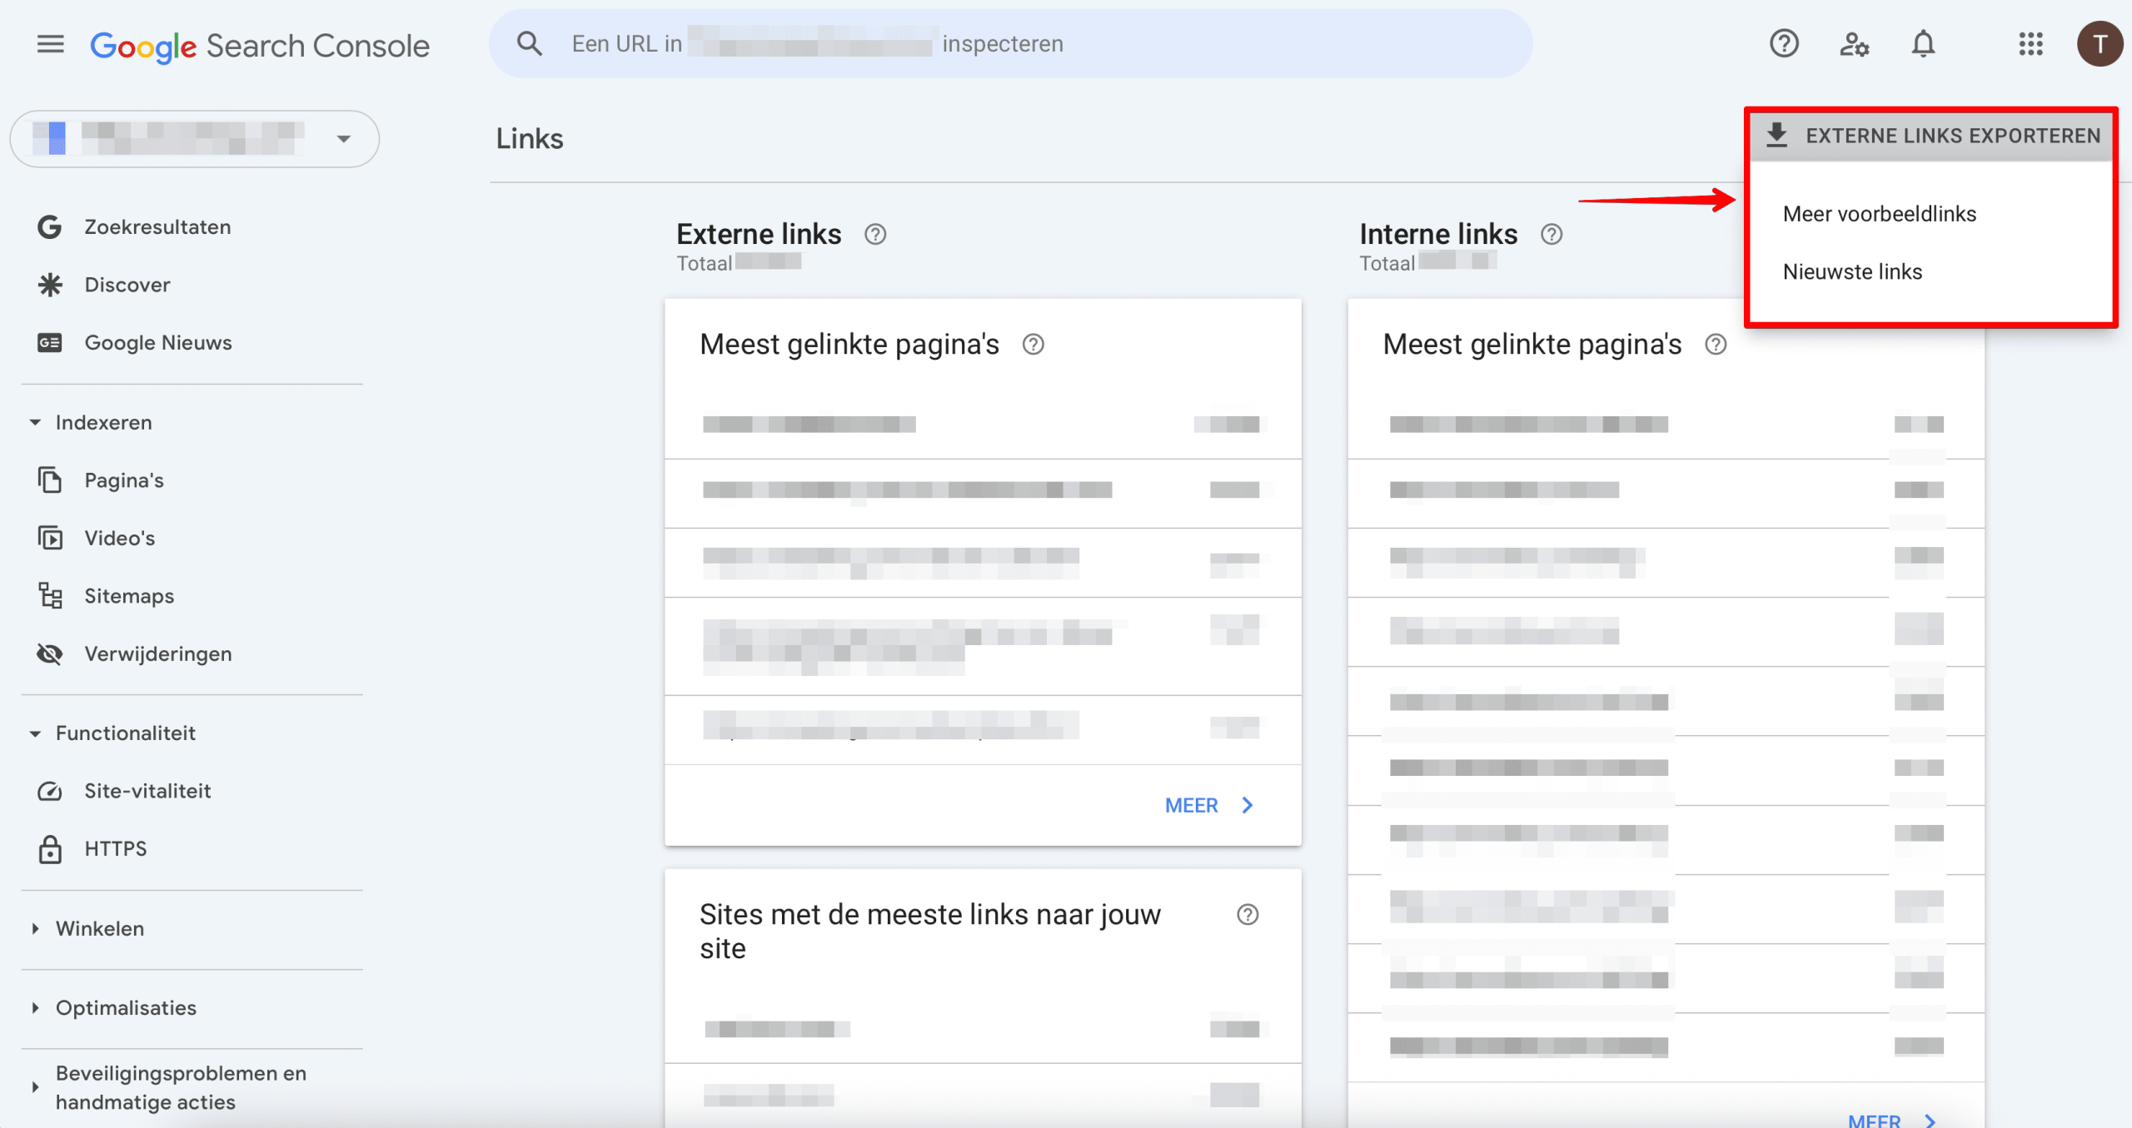The image size is (2132, 1128).
Task: Go to Video's indexing report
Action: tap(120, 538)
